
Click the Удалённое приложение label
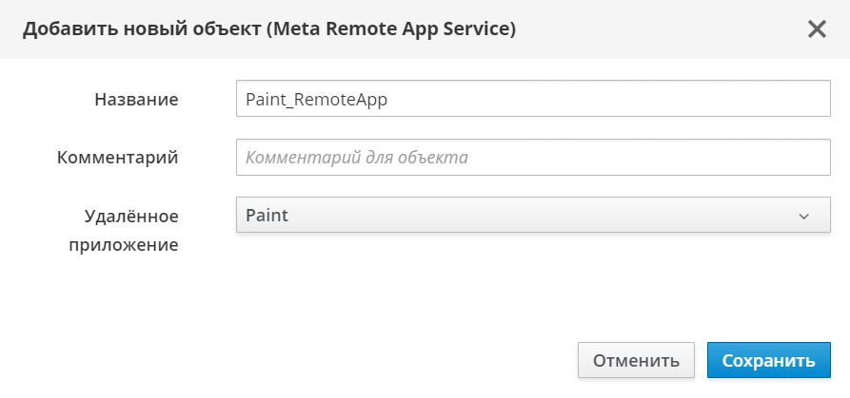coord(131,230)
